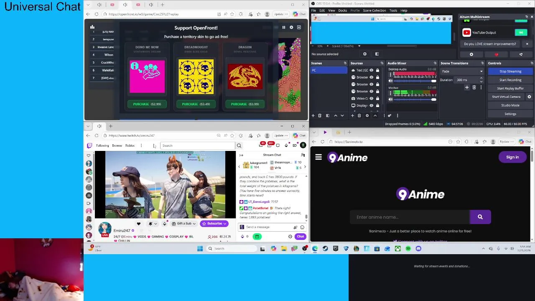Open Aitum Multistream settings gear
This screenshot has width=535, height=301.
tap(471, 54)
